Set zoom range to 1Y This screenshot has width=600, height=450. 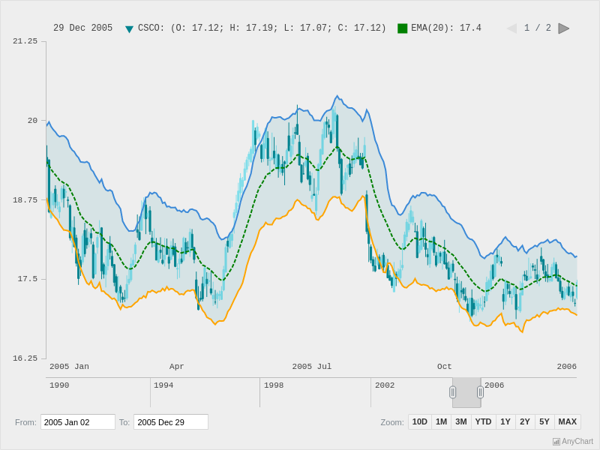(505, 421)
